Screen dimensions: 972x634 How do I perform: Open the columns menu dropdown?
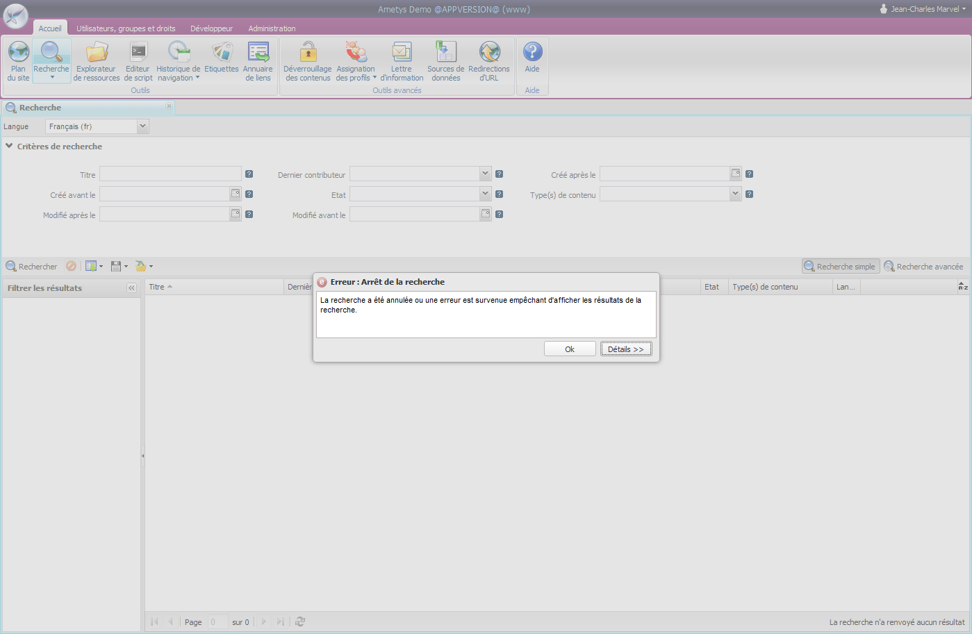pos(94,266)
